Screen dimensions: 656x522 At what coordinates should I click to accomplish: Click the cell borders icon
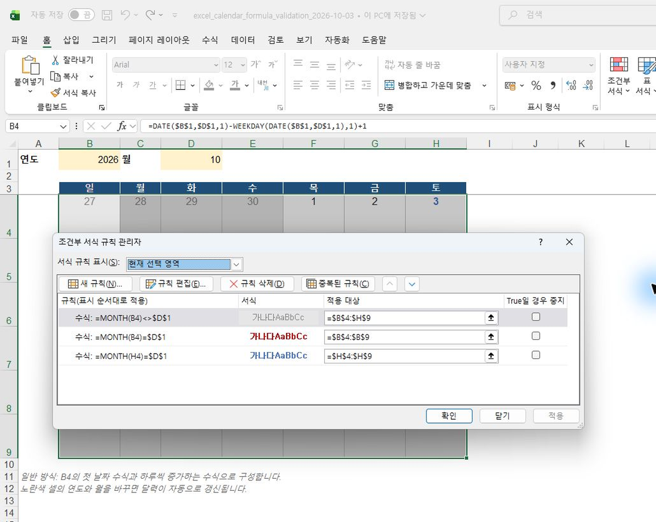tap(180, 85)
